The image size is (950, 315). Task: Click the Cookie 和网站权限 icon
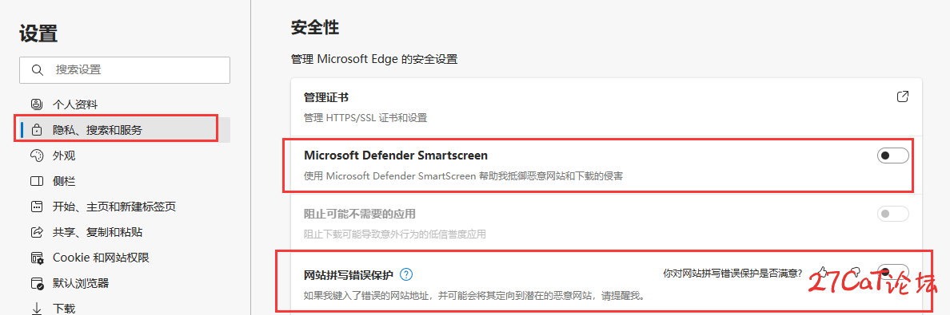(x=37, y=258)
